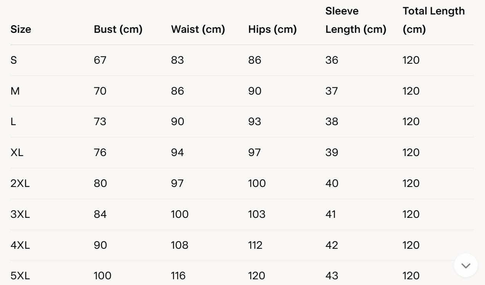Click the Sleeve Length (cm) header

[355, 20]
